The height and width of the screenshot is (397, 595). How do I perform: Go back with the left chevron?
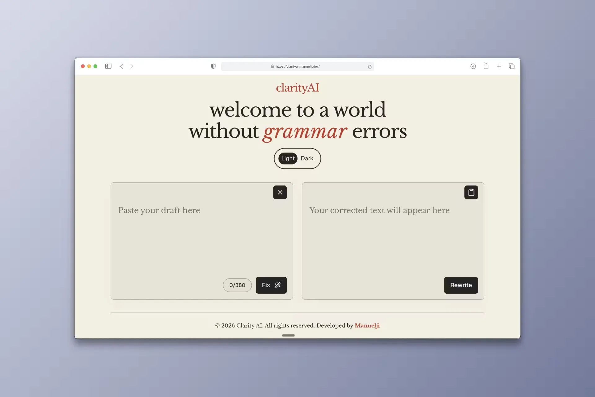[121, 66]
